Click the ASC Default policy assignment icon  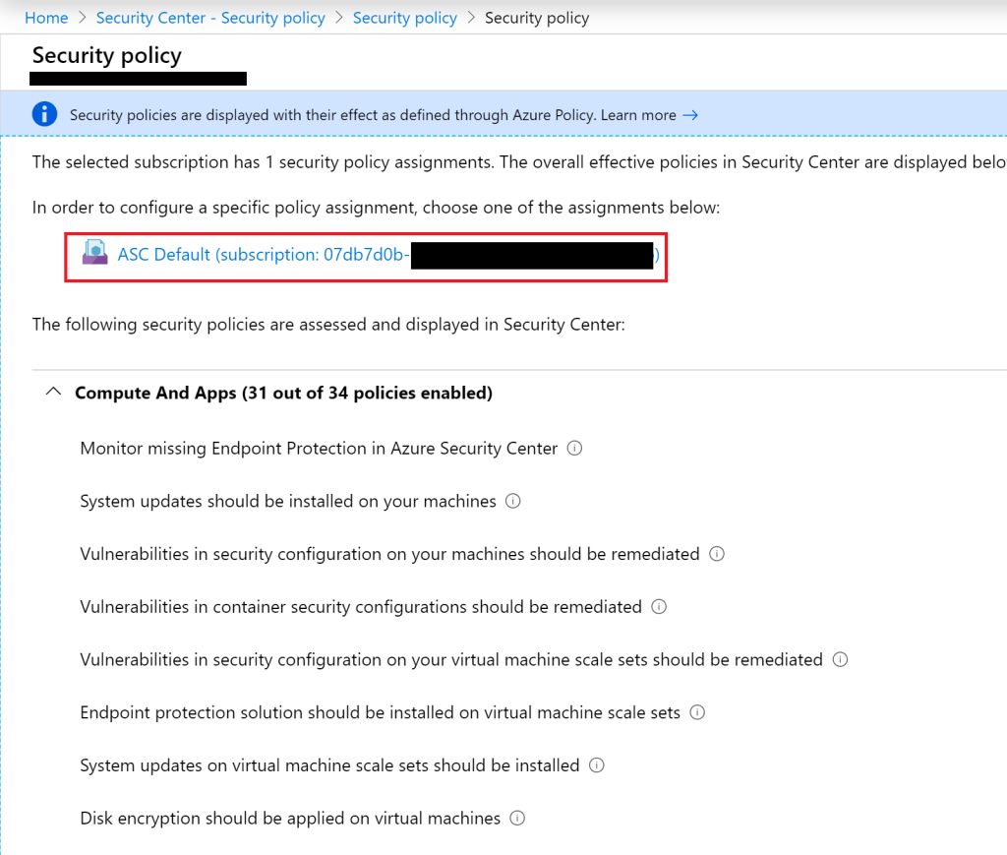pyautogui.click(x=94, y=254)
